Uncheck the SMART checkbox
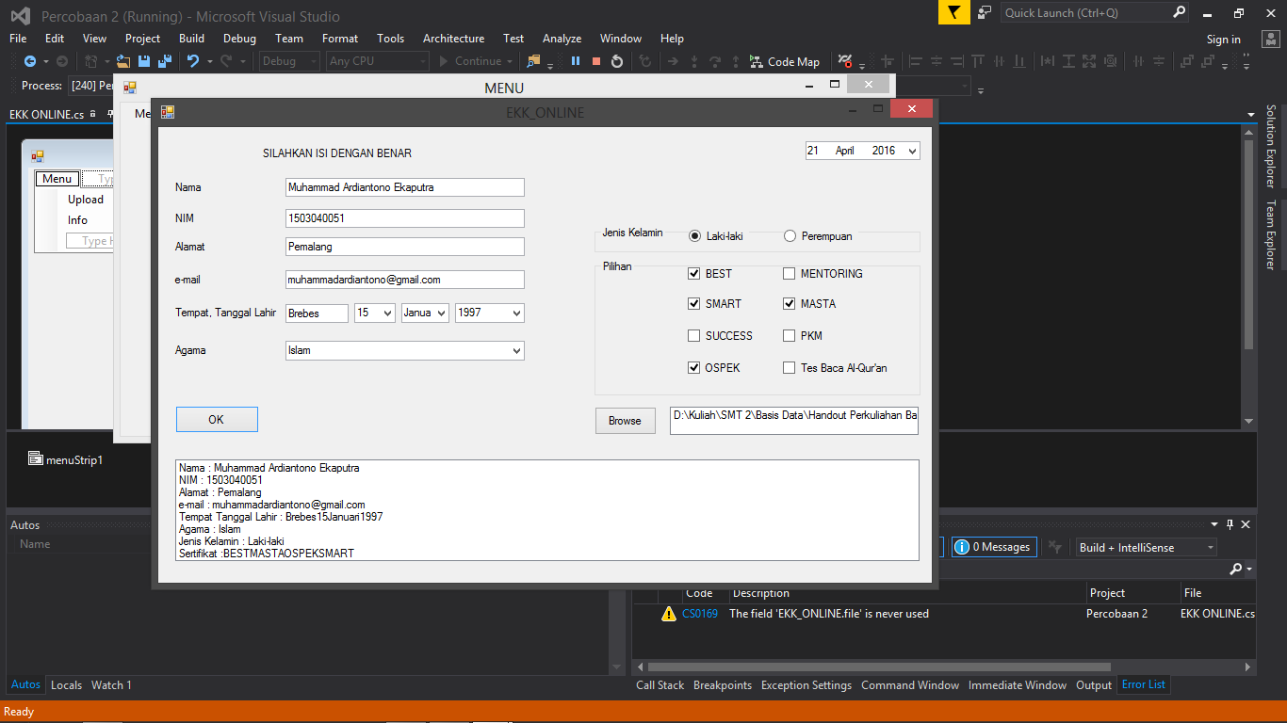 pyautogui.click(x=693, y=303)
